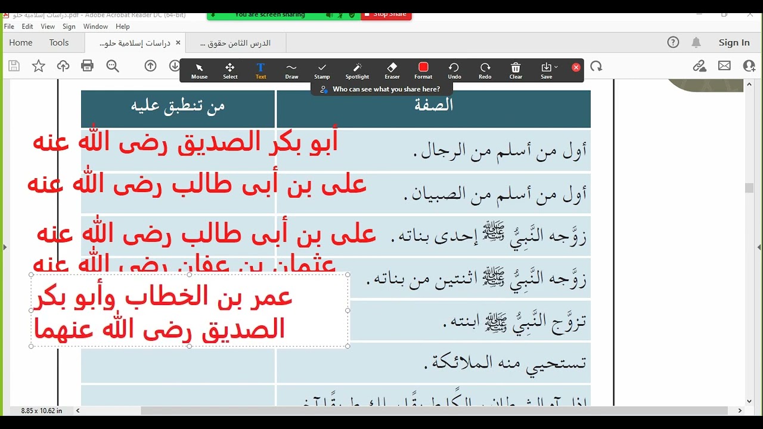Undo the last annotation
The width and height of the screenshot is (763, 429).
(x=454, y=71)
